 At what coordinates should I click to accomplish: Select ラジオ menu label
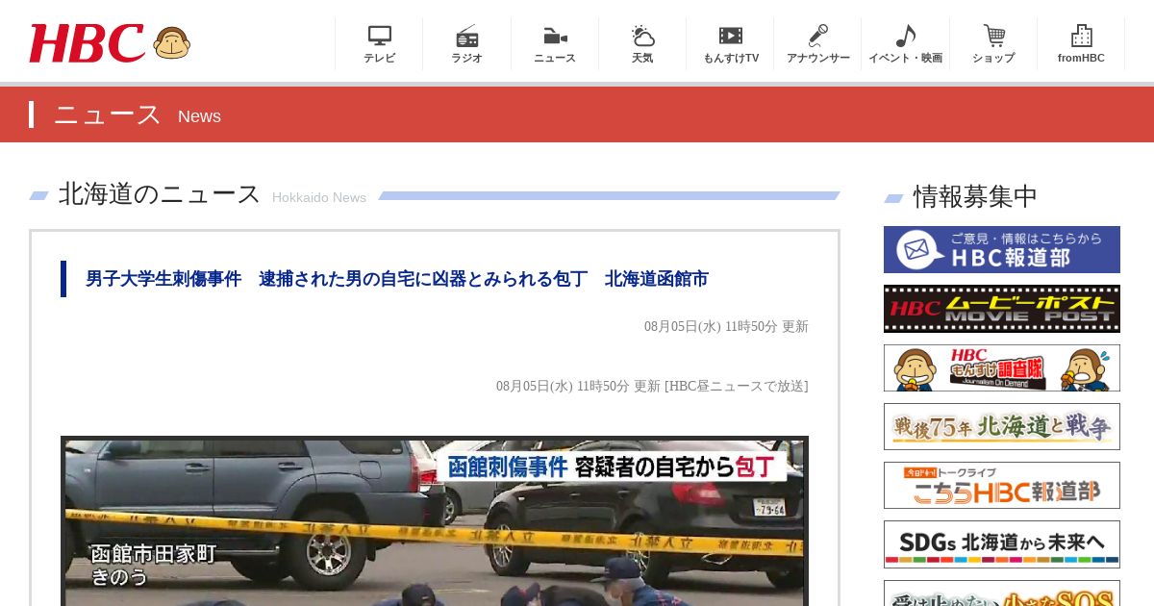point(467,58)
